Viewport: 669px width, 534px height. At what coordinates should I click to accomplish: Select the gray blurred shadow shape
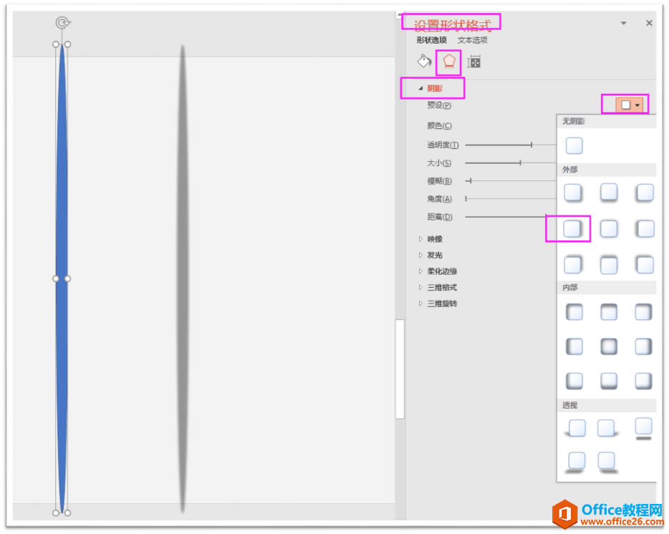click(183, 278)
